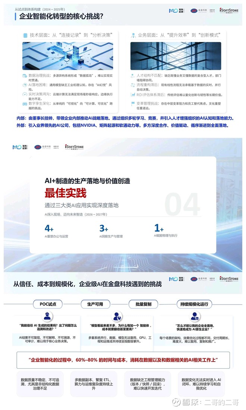Click the title 从信任、成本到规模化 on third slide

pyautogui.click(x=88, y=284)
